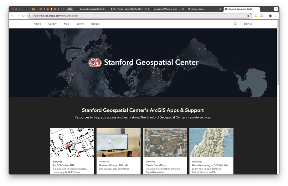Close the France - ports tab
The height and width of the screenshot is (186, 288).
(146, 9)
